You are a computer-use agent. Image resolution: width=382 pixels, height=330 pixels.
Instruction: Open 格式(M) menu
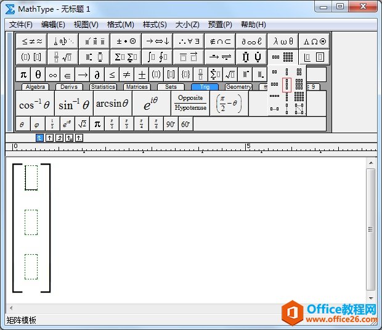pyautogui.click(x=121, y=25)
